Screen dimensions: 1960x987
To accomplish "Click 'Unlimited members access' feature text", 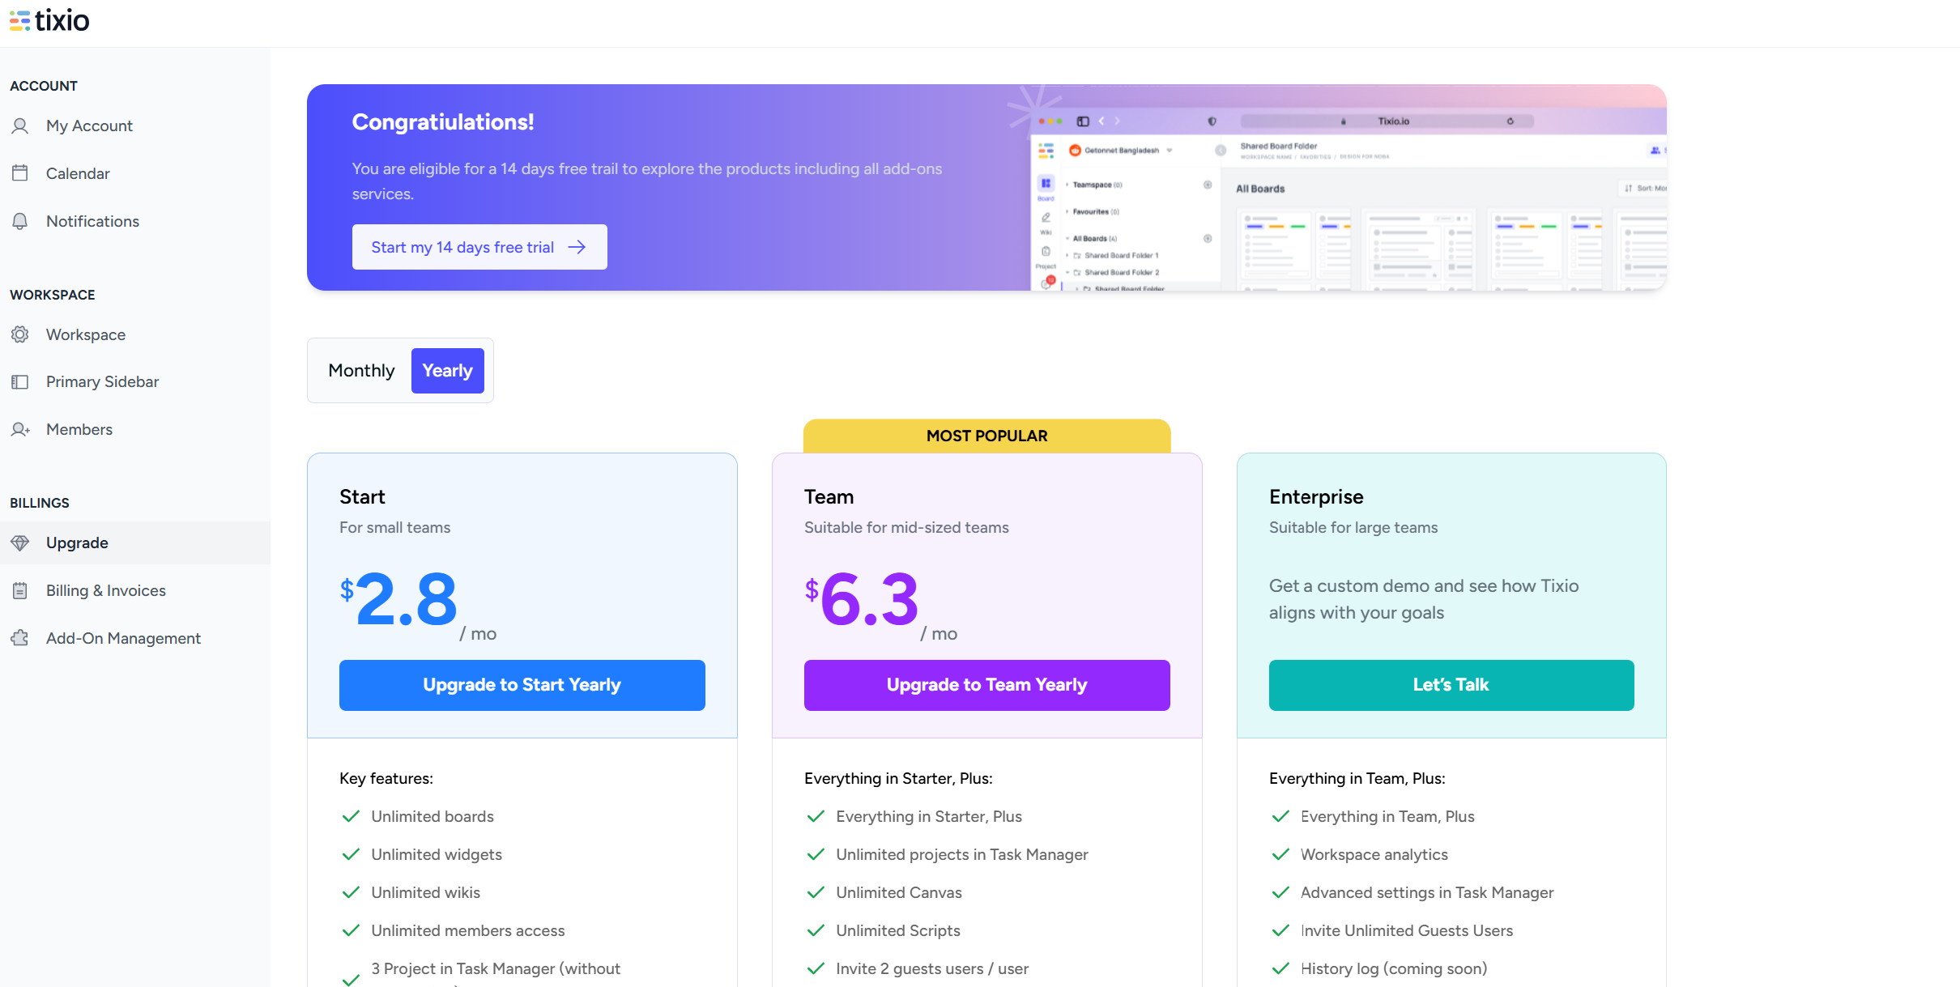I will 468,930.
